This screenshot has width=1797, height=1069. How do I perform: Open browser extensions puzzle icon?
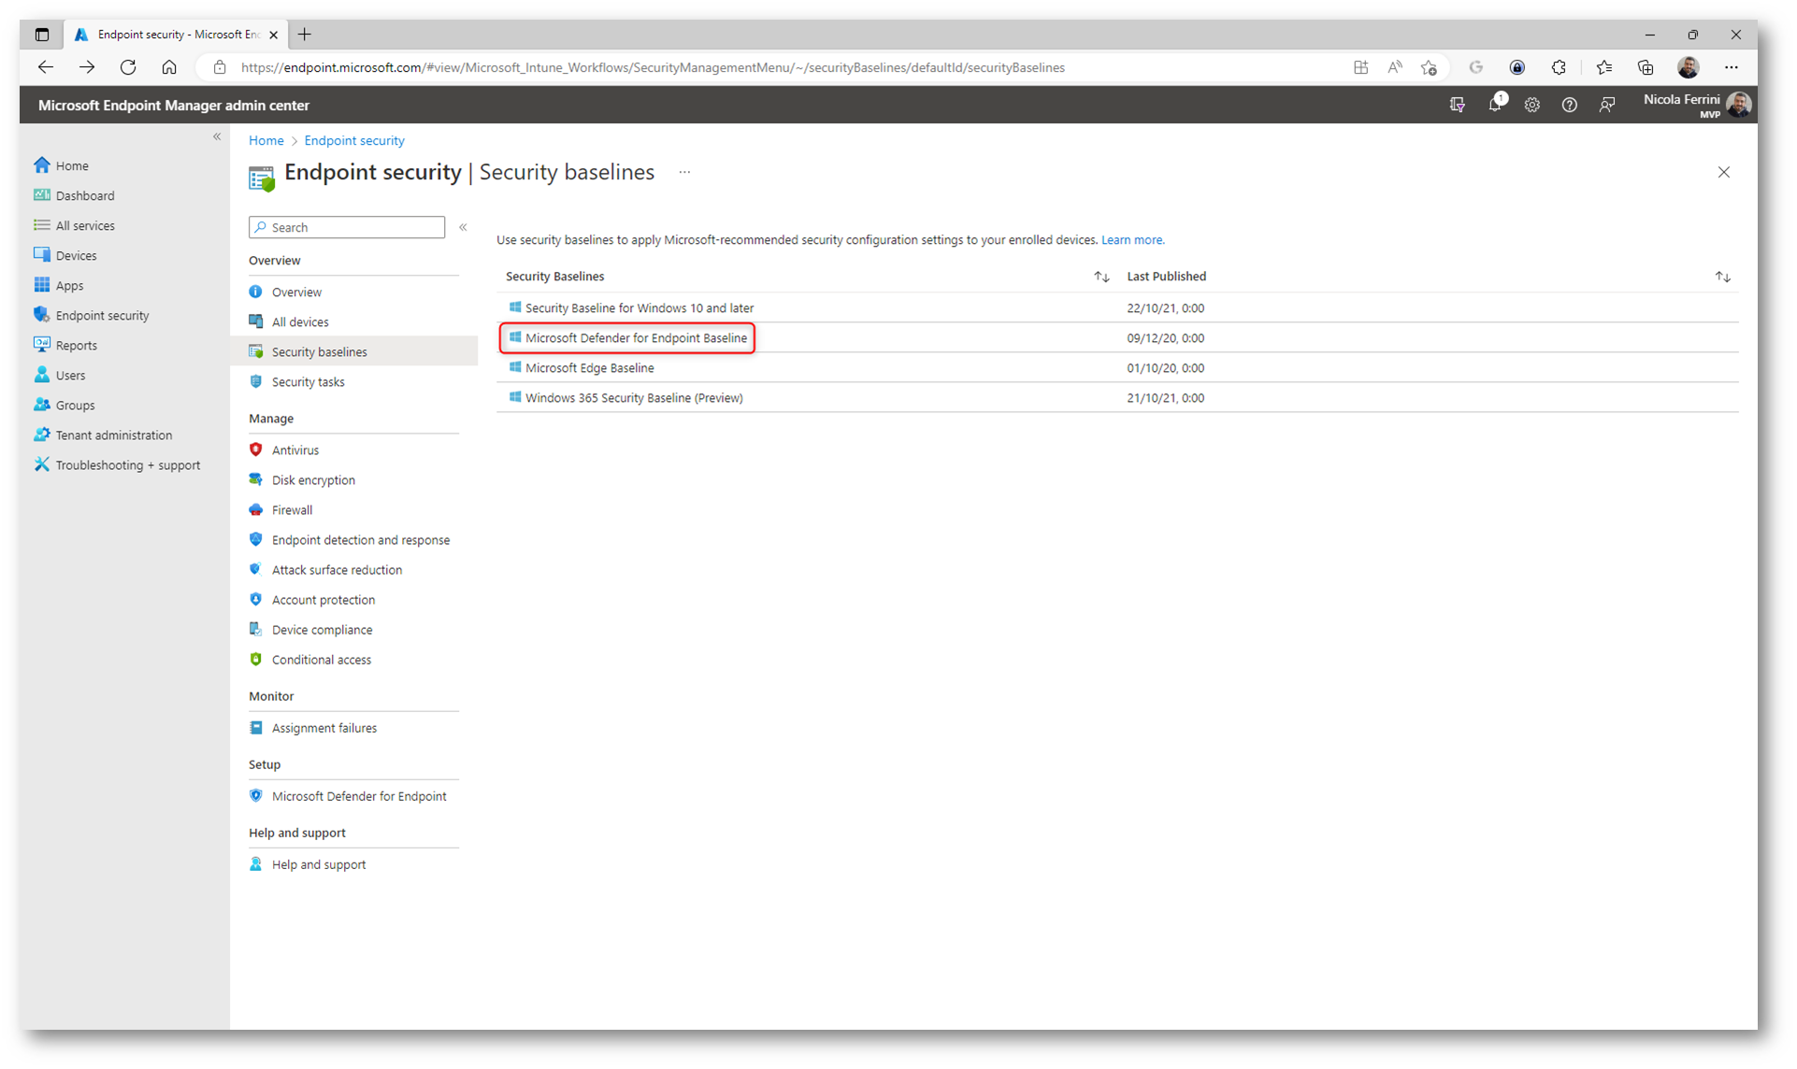tap(1559, 67)
